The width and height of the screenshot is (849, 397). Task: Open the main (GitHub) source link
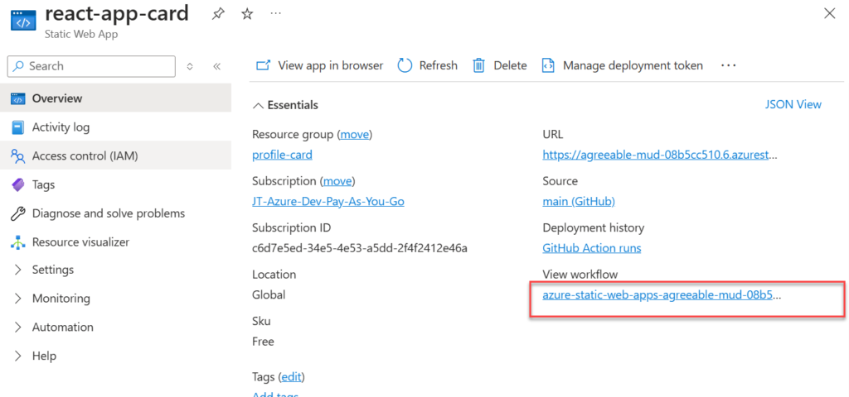coord(579,202)
